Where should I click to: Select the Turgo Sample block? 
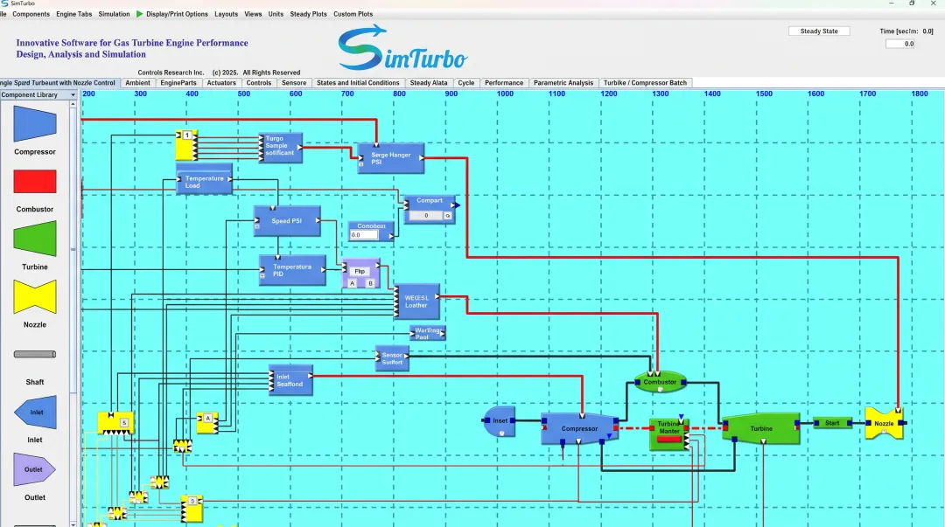pyautogui.click(x=280, y=147)
